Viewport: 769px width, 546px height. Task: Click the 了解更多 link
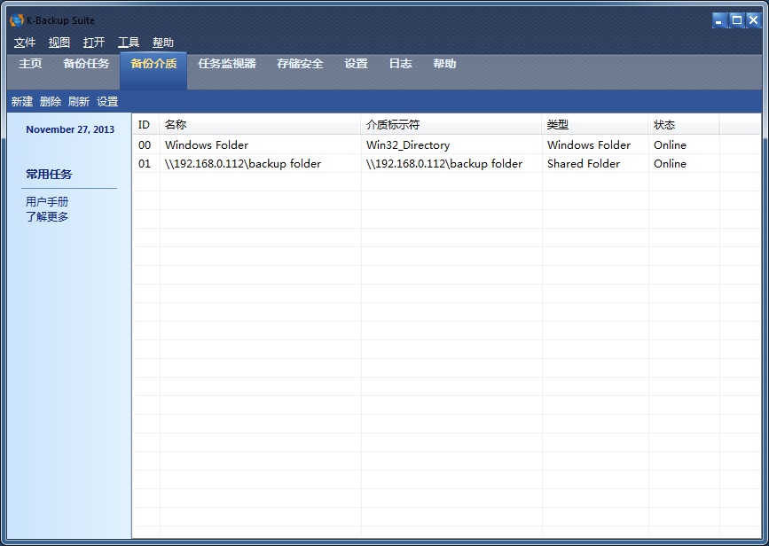[47, 216]
